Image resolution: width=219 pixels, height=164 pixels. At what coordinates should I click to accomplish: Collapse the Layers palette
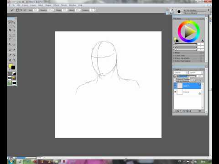click(174, 69)
